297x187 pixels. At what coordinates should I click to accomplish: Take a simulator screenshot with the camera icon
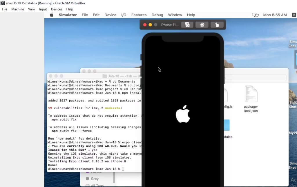[x=187, y=25]
